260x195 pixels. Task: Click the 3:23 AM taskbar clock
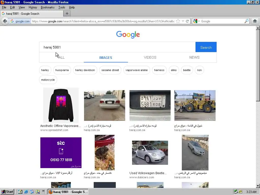point(251,192)
